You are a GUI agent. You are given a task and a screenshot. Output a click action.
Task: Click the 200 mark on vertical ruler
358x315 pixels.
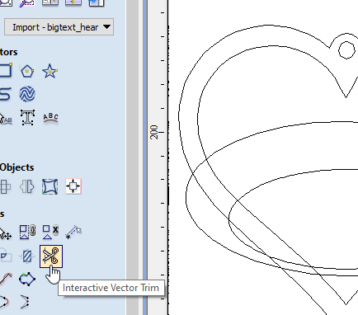pos(154,132)
